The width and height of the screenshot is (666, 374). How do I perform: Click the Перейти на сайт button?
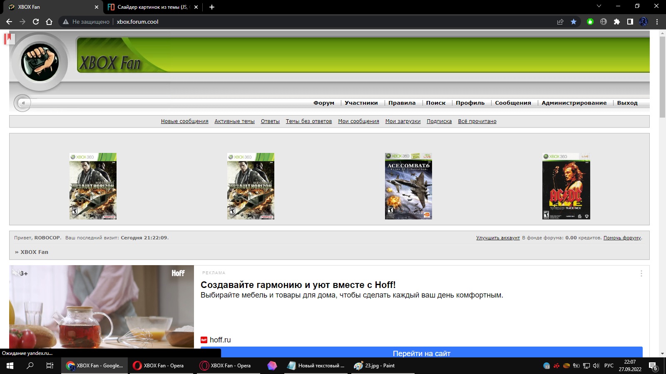pyautogui.click(x=421, y=353)
